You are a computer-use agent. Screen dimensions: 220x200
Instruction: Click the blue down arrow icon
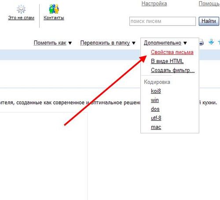coord(211,42)
